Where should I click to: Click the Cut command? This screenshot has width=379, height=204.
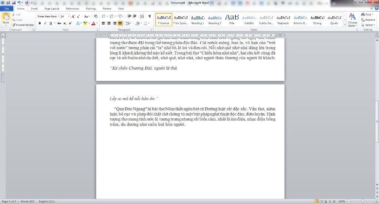click(x=16, y=14)
